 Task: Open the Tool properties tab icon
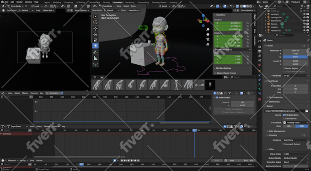(259, 41)
